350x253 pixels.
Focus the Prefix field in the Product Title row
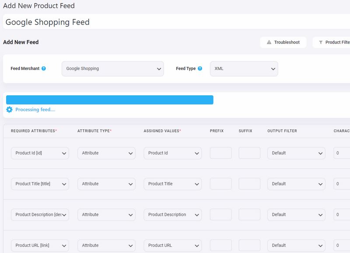[x=221, y=184]
